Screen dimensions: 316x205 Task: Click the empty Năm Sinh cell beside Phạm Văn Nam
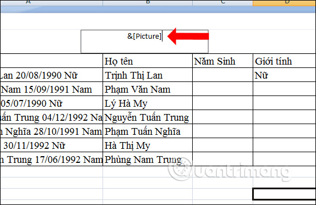point(222,89)
